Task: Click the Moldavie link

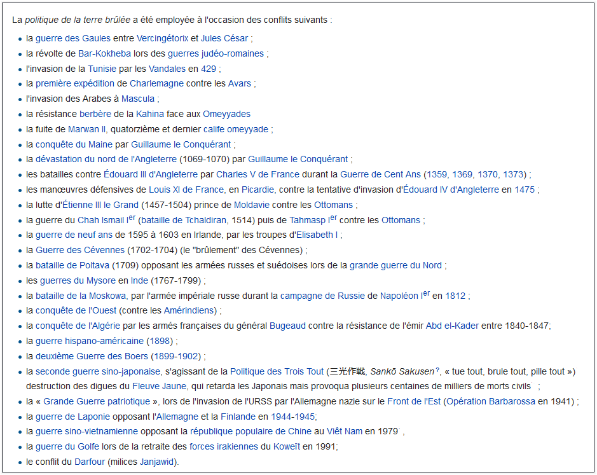Action: [x=252, y=205]
